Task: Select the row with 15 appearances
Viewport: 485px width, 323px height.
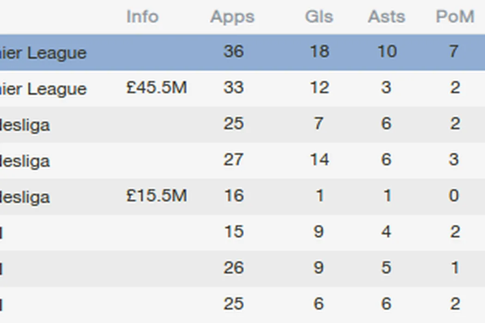Action: pyautogui.click(x=233, y=232)
